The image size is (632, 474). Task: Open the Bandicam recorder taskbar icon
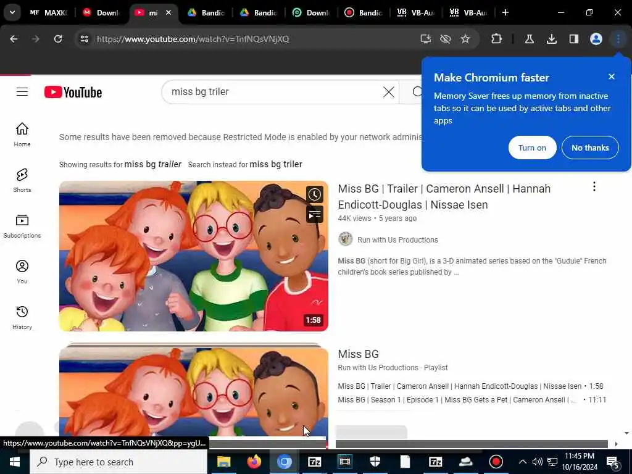pos(496,462)
